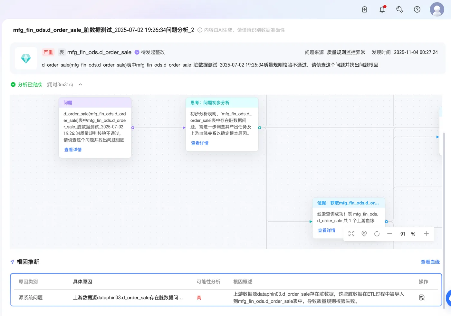
Task: Open the detail document icon in 源系统问题 row
Action: [422, 298]
